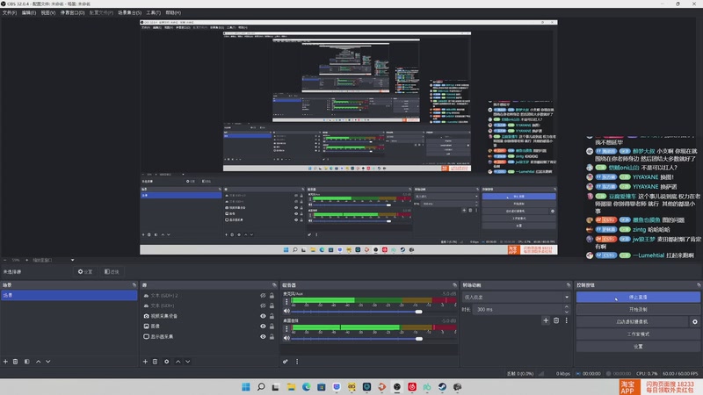Hide the 显示器采集 source

pos(263,336)
